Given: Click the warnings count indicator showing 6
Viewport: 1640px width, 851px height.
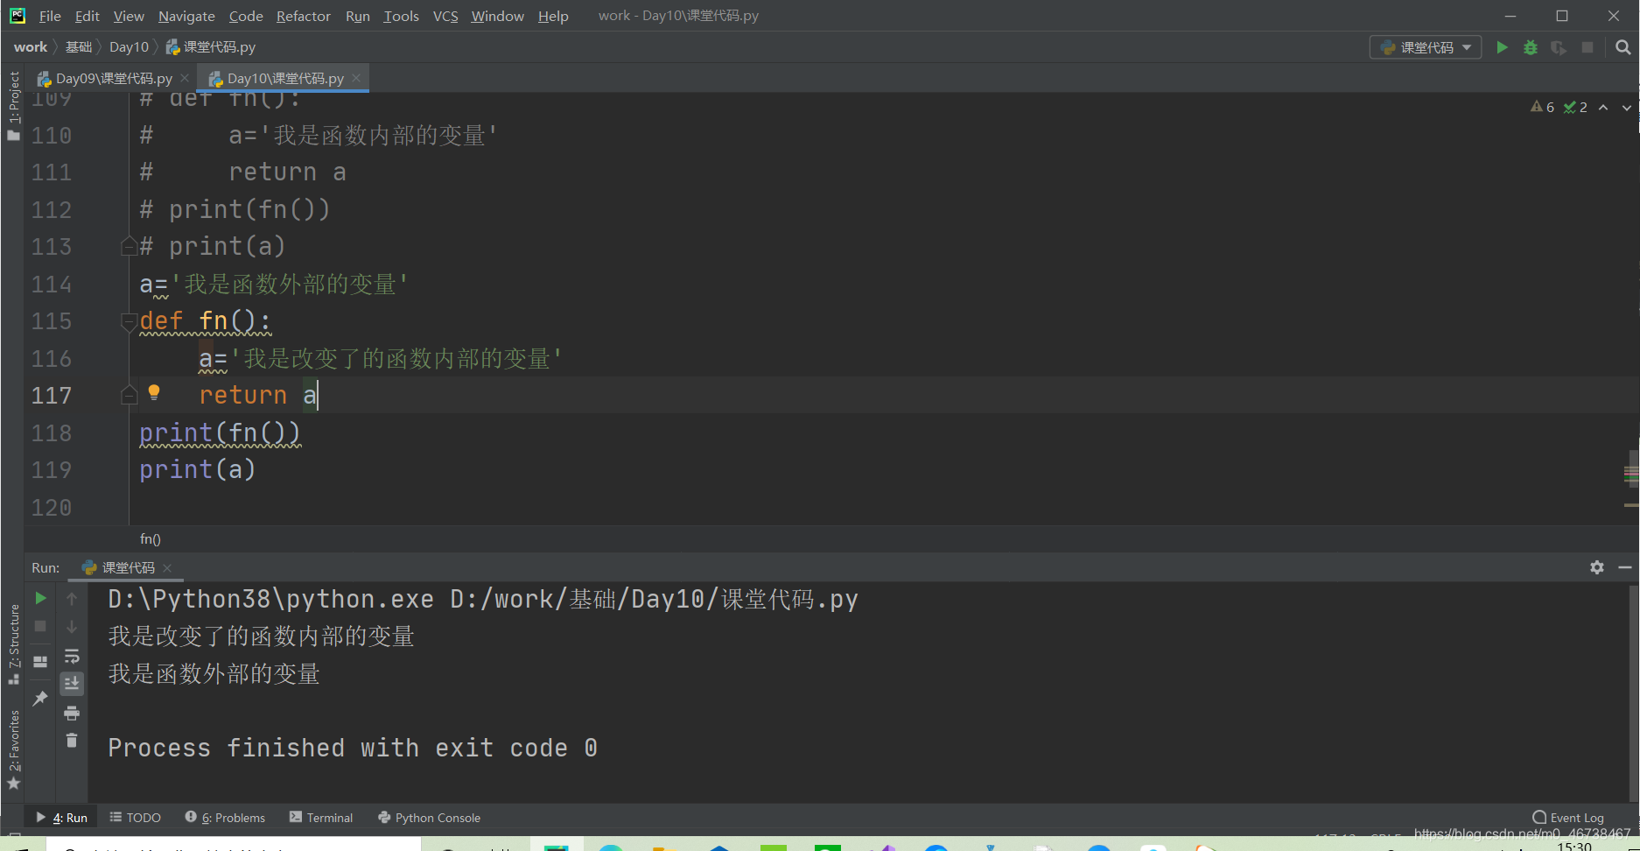Looking at the screenshot, I should click(x=1542, y=108).
